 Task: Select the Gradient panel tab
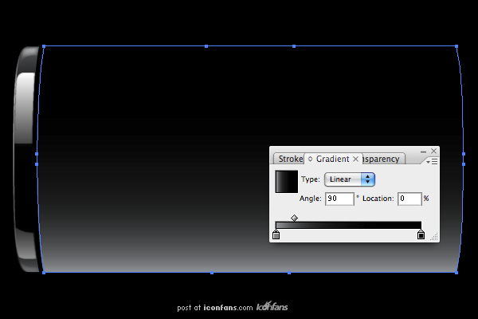point(332,159)
